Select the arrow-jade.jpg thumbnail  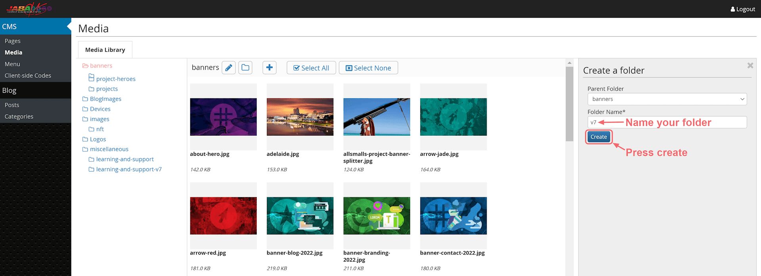tap(453, 117)
